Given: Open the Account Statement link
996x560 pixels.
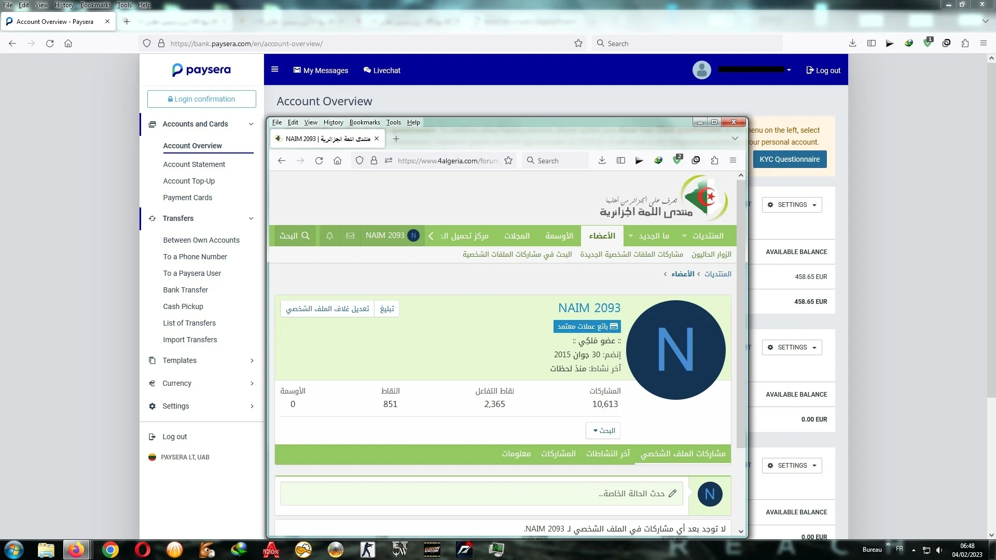Looking at the screenshot, I should tap(194, 164).
